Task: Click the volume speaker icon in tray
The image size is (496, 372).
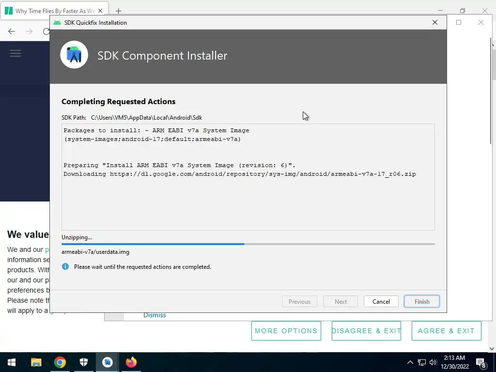Action: point(433,362)
